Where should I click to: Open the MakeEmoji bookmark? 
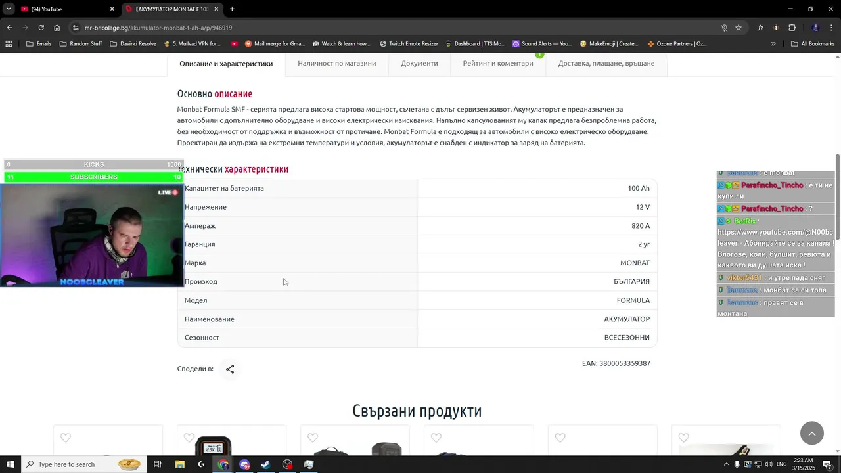click(x=609, y=44)
